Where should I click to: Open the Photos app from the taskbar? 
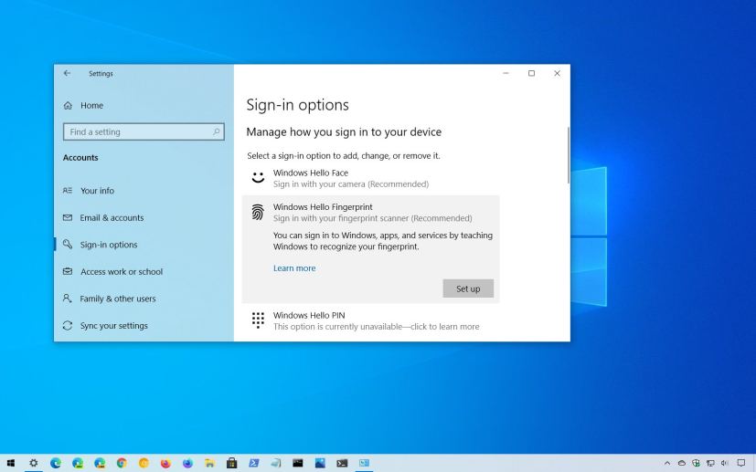point(320,464)
